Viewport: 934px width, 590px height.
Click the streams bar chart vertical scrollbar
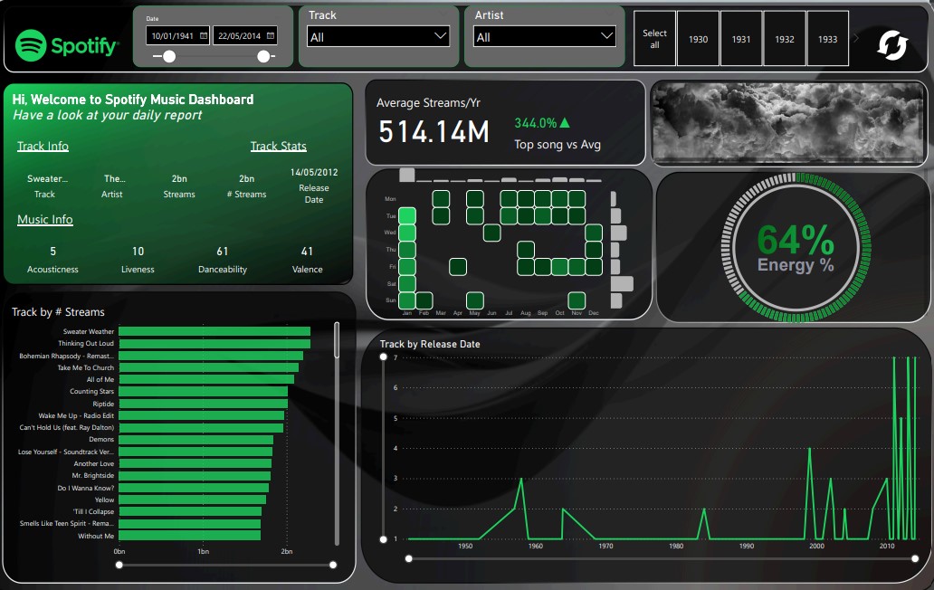(337, 340)
